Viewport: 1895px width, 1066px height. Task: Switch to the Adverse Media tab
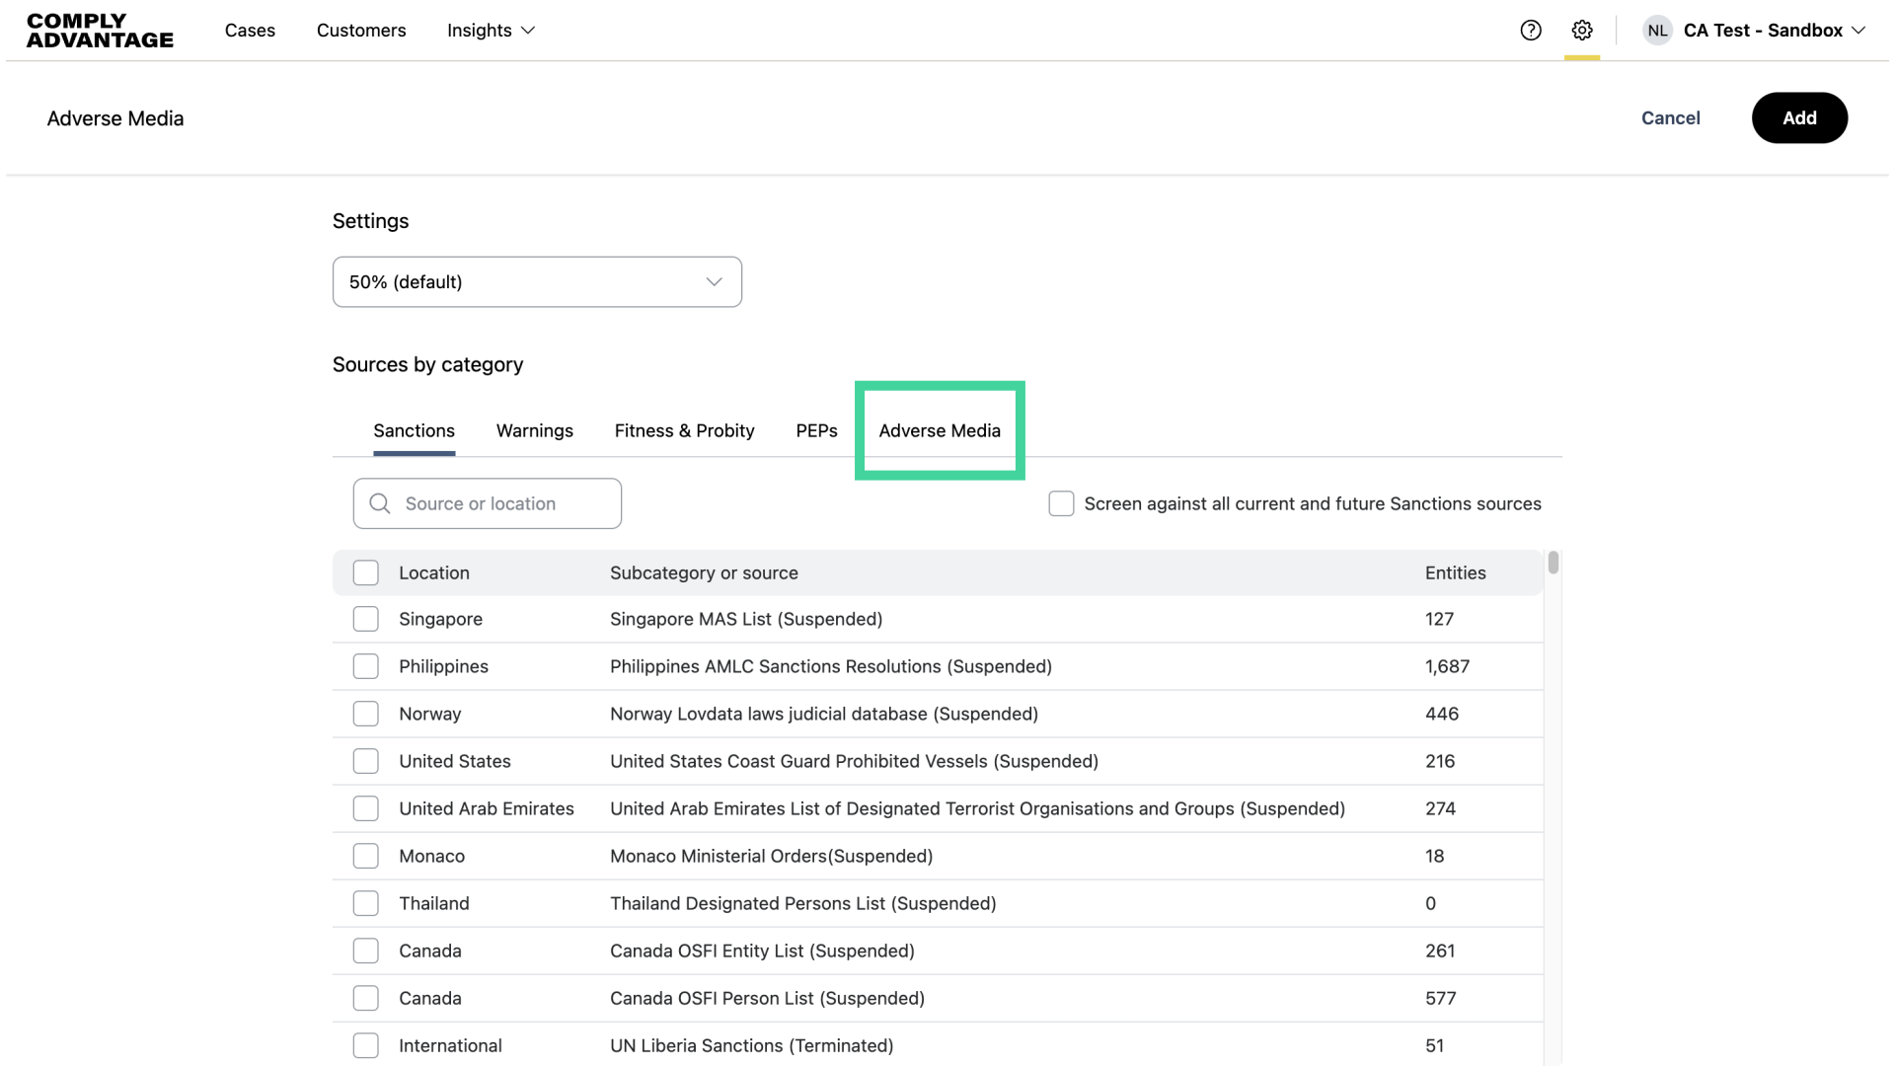[x=940, y=430]
